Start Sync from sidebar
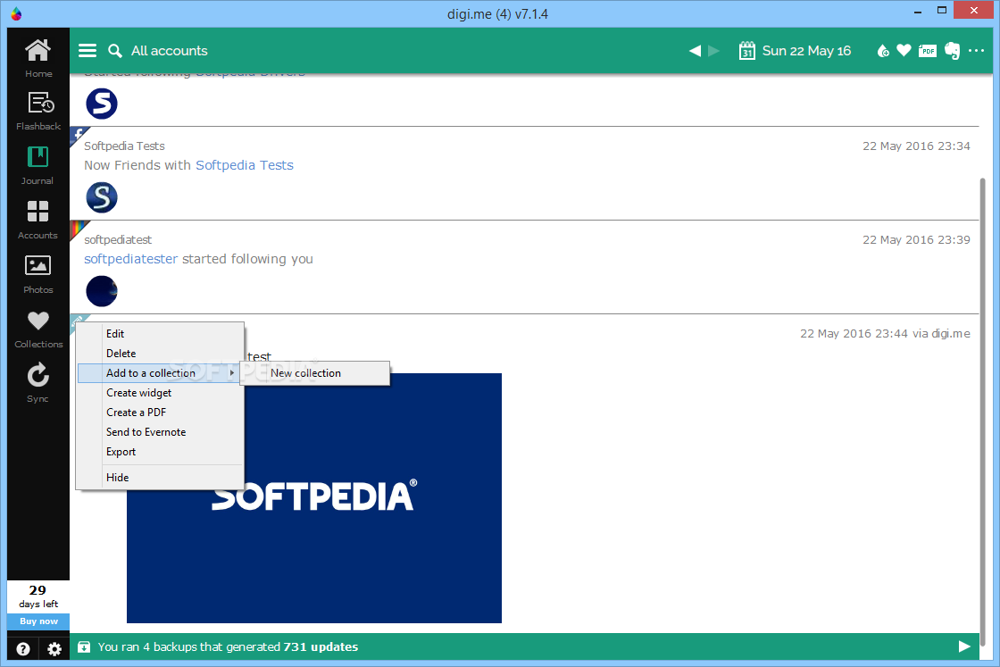Screen dimensions: 1000x667 coord(37,383)
